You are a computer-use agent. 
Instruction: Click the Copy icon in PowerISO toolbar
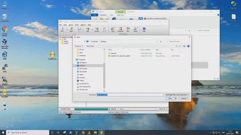(x=113, y=29)
